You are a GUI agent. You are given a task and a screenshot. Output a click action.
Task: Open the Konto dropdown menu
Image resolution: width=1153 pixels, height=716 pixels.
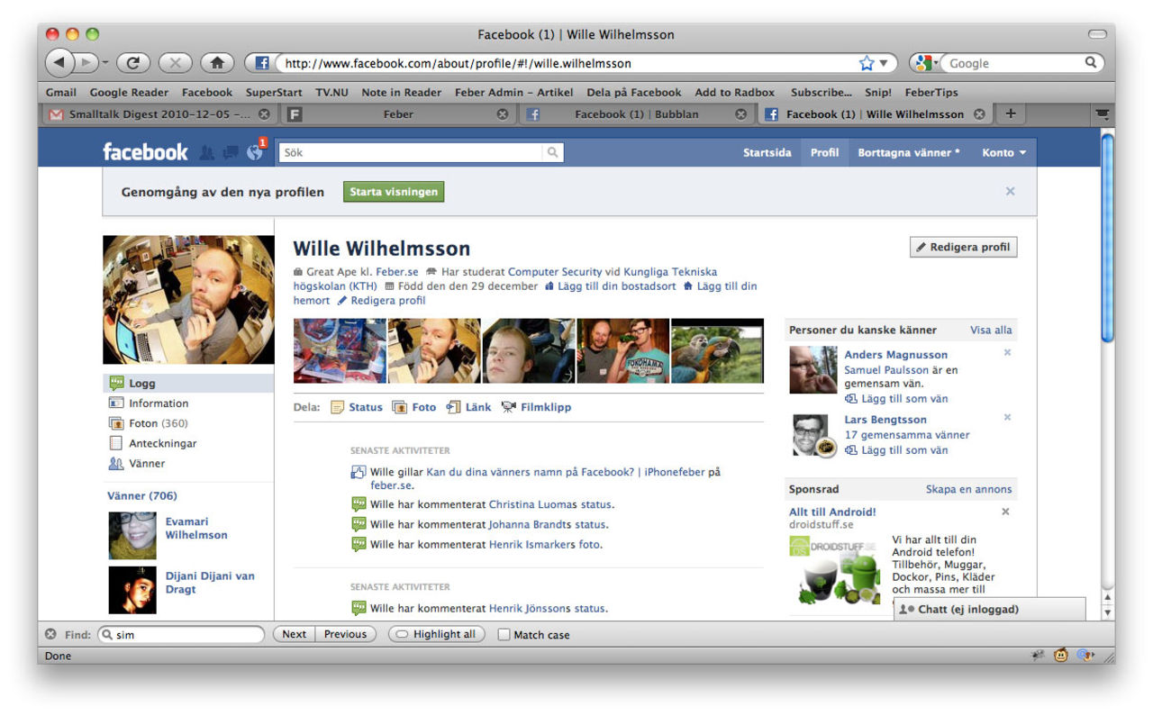point(1003,152)
